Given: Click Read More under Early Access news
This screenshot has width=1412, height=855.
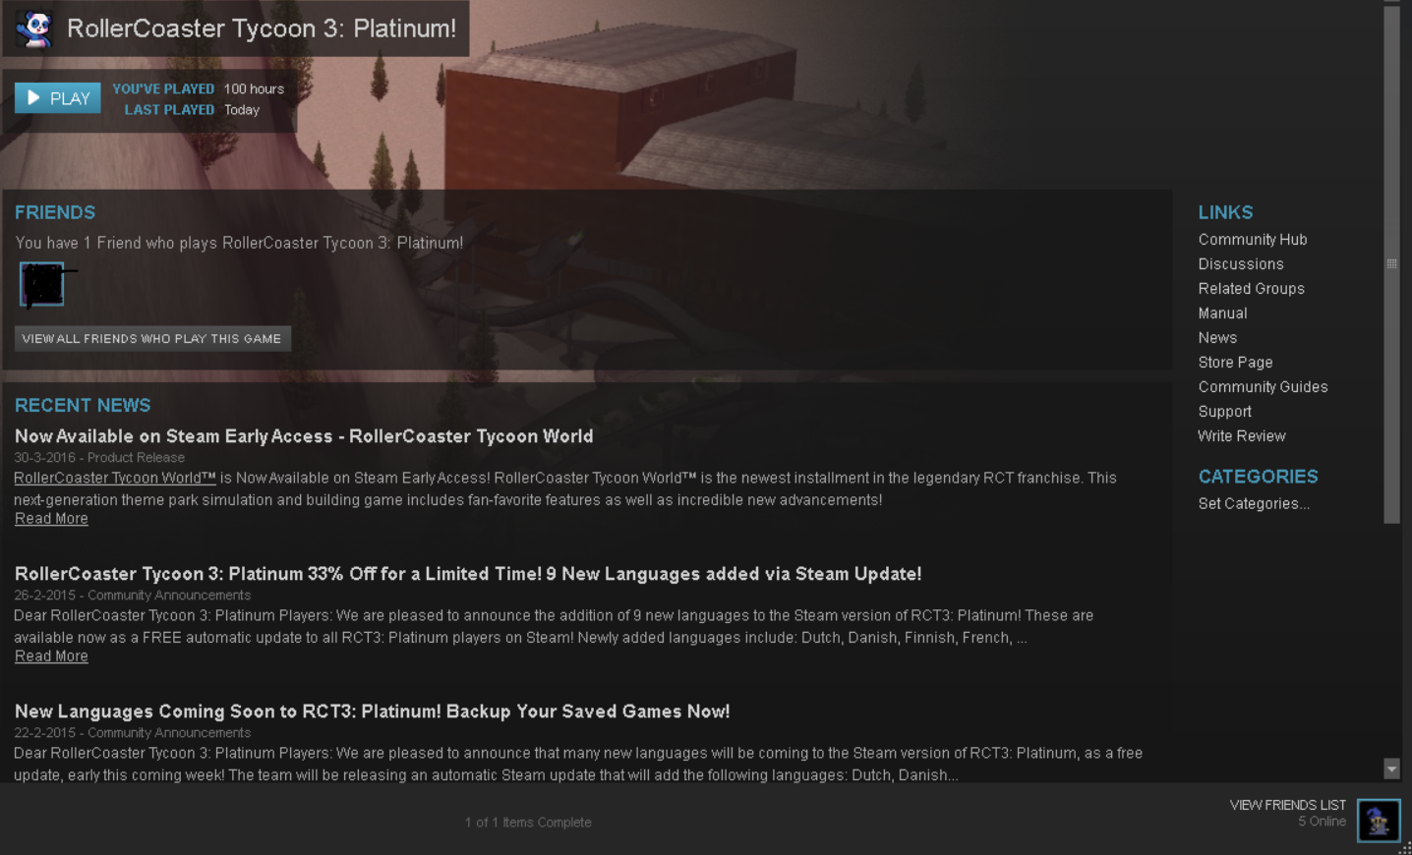Looking at the screenshot, I should click(51, 519).
